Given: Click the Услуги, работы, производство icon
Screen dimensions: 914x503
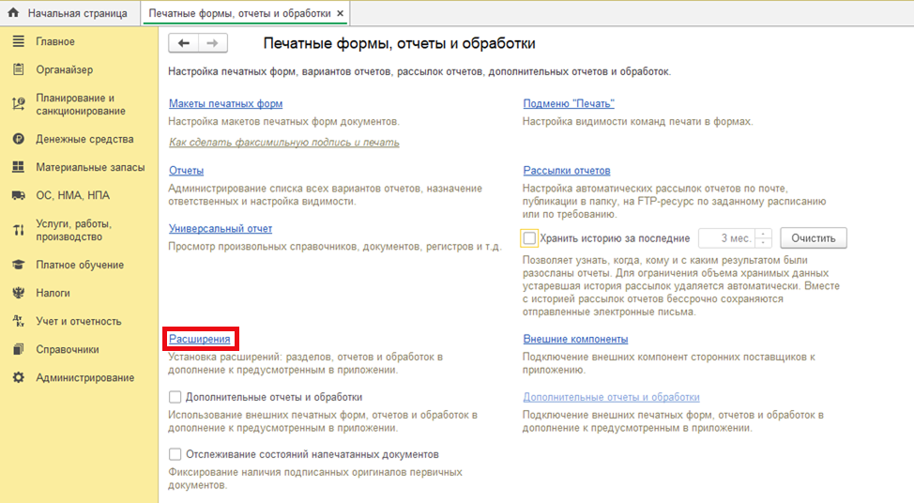Looking at the screenshot, I should click(19, 230).
